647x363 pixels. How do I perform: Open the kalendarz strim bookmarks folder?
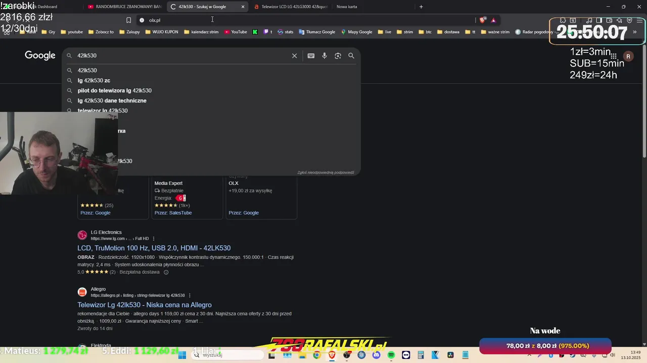click(201, 32)
